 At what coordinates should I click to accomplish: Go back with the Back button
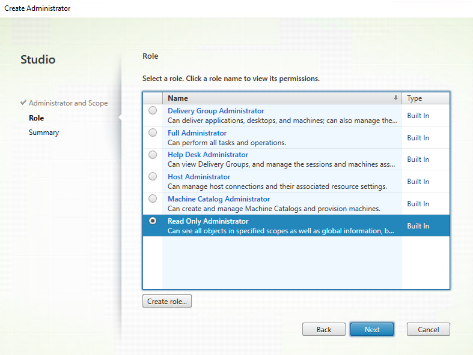point(324,329)
